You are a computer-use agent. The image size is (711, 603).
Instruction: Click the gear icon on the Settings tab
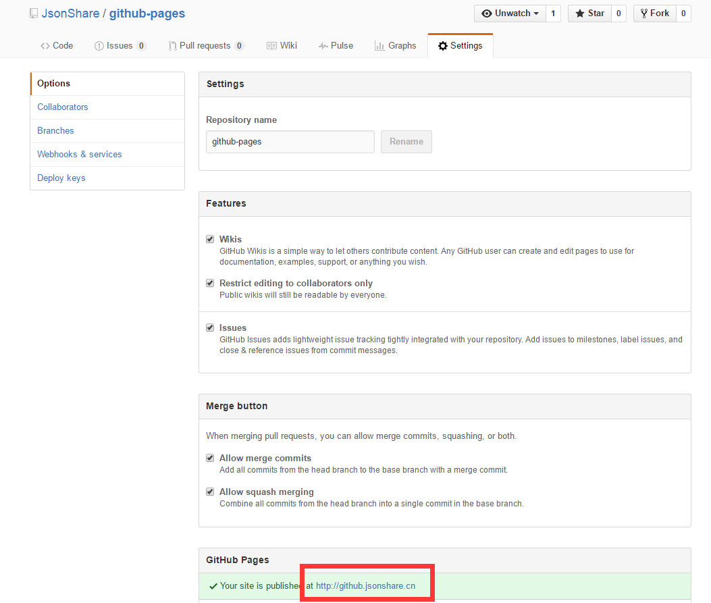443,46
